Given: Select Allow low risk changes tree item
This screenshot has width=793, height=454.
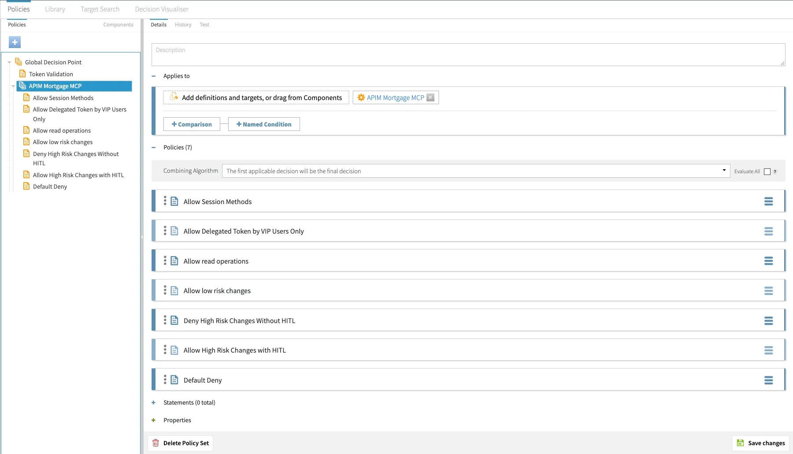Looking at the screenshot, I should [63, 142].
